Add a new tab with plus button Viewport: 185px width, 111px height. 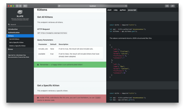coord(177,6)
